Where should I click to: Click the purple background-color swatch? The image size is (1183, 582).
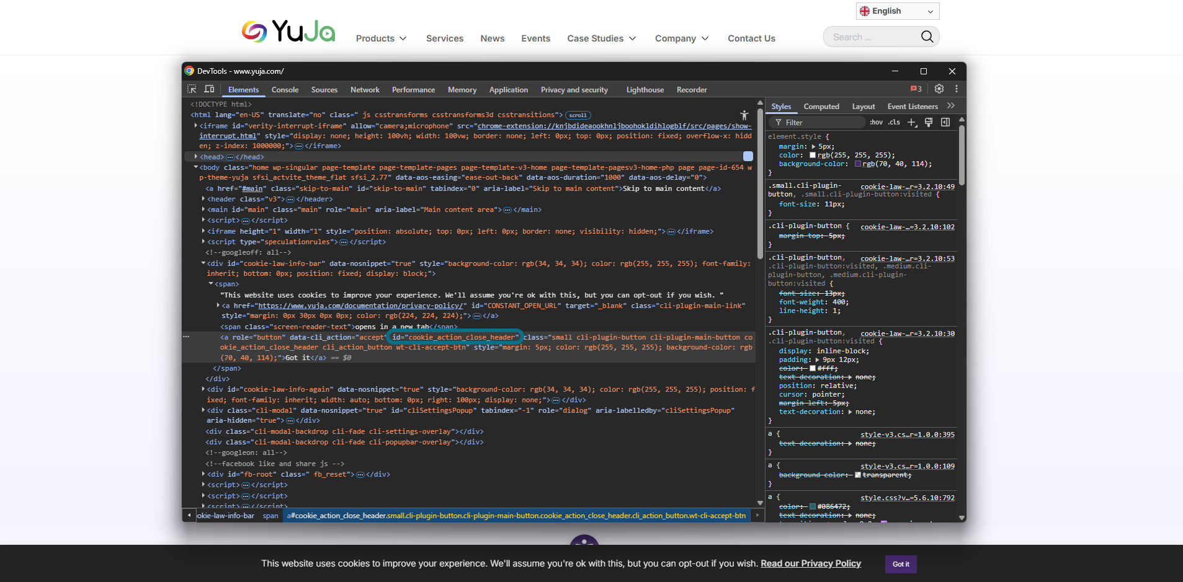[x=858, y=164]
